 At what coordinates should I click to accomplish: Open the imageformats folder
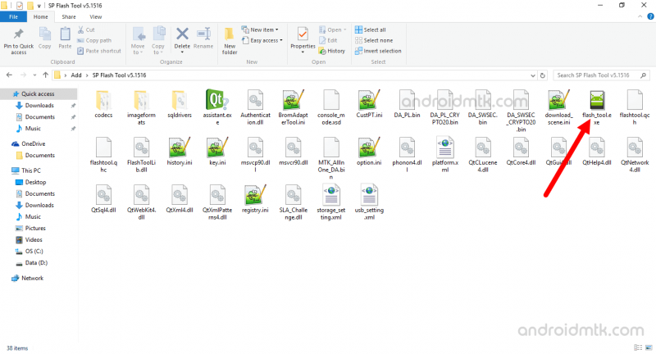pyautogui.click(x=141, y=107)
